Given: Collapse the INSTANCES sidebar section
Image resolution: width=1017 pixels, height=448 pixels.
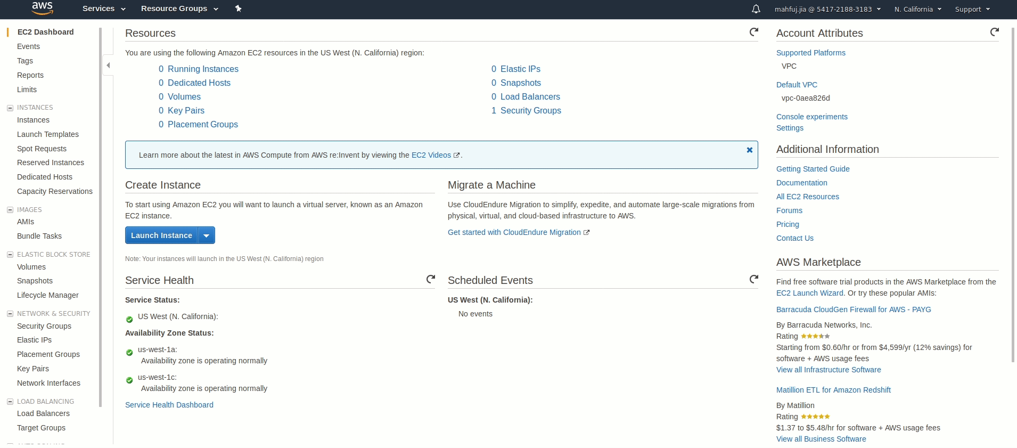Looking at the screenshot, I should [10, 108].
